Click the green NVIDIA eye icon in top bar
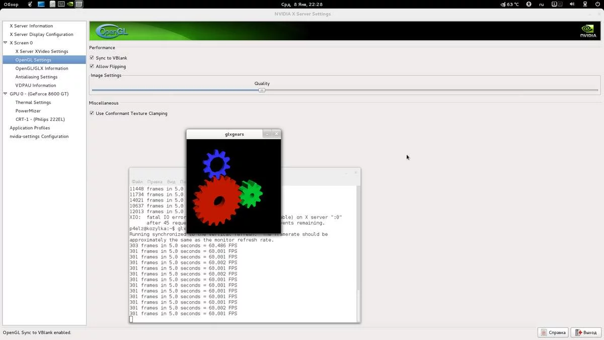Image resolution: width=604 pixels, height=340 pixels. [x=70, y=5]
